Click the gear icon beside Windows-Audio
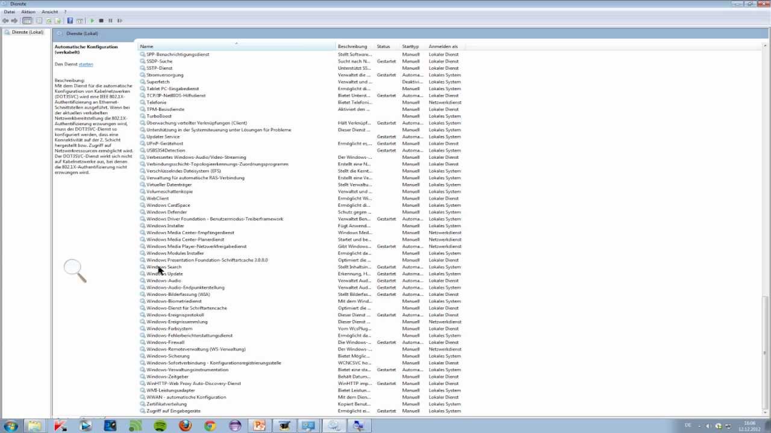The image size is (771, 433). pos(143,281)
